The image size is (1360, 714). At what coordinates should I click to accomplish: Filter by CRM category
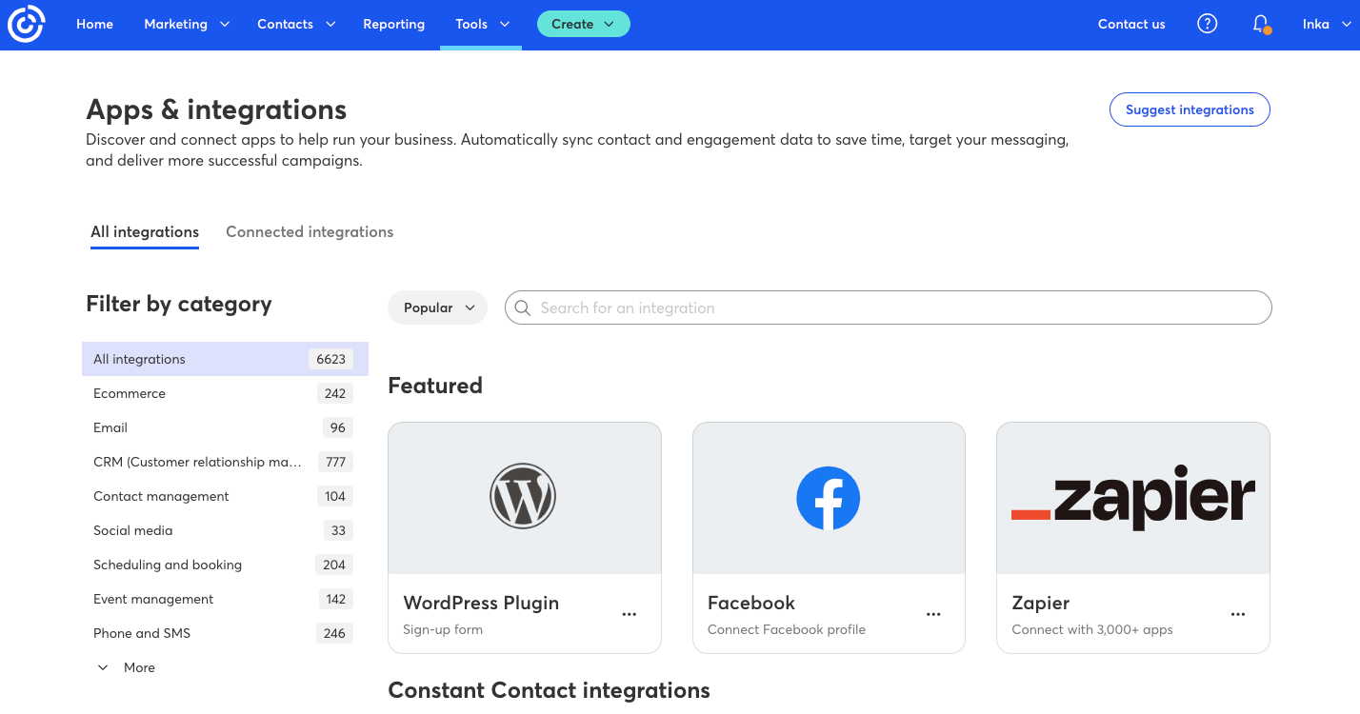[225, 462]
